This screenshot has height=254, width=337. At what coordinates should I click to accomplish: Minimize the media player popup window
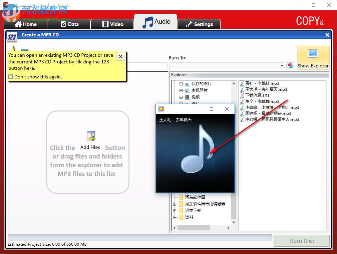[x=196, y=109]
